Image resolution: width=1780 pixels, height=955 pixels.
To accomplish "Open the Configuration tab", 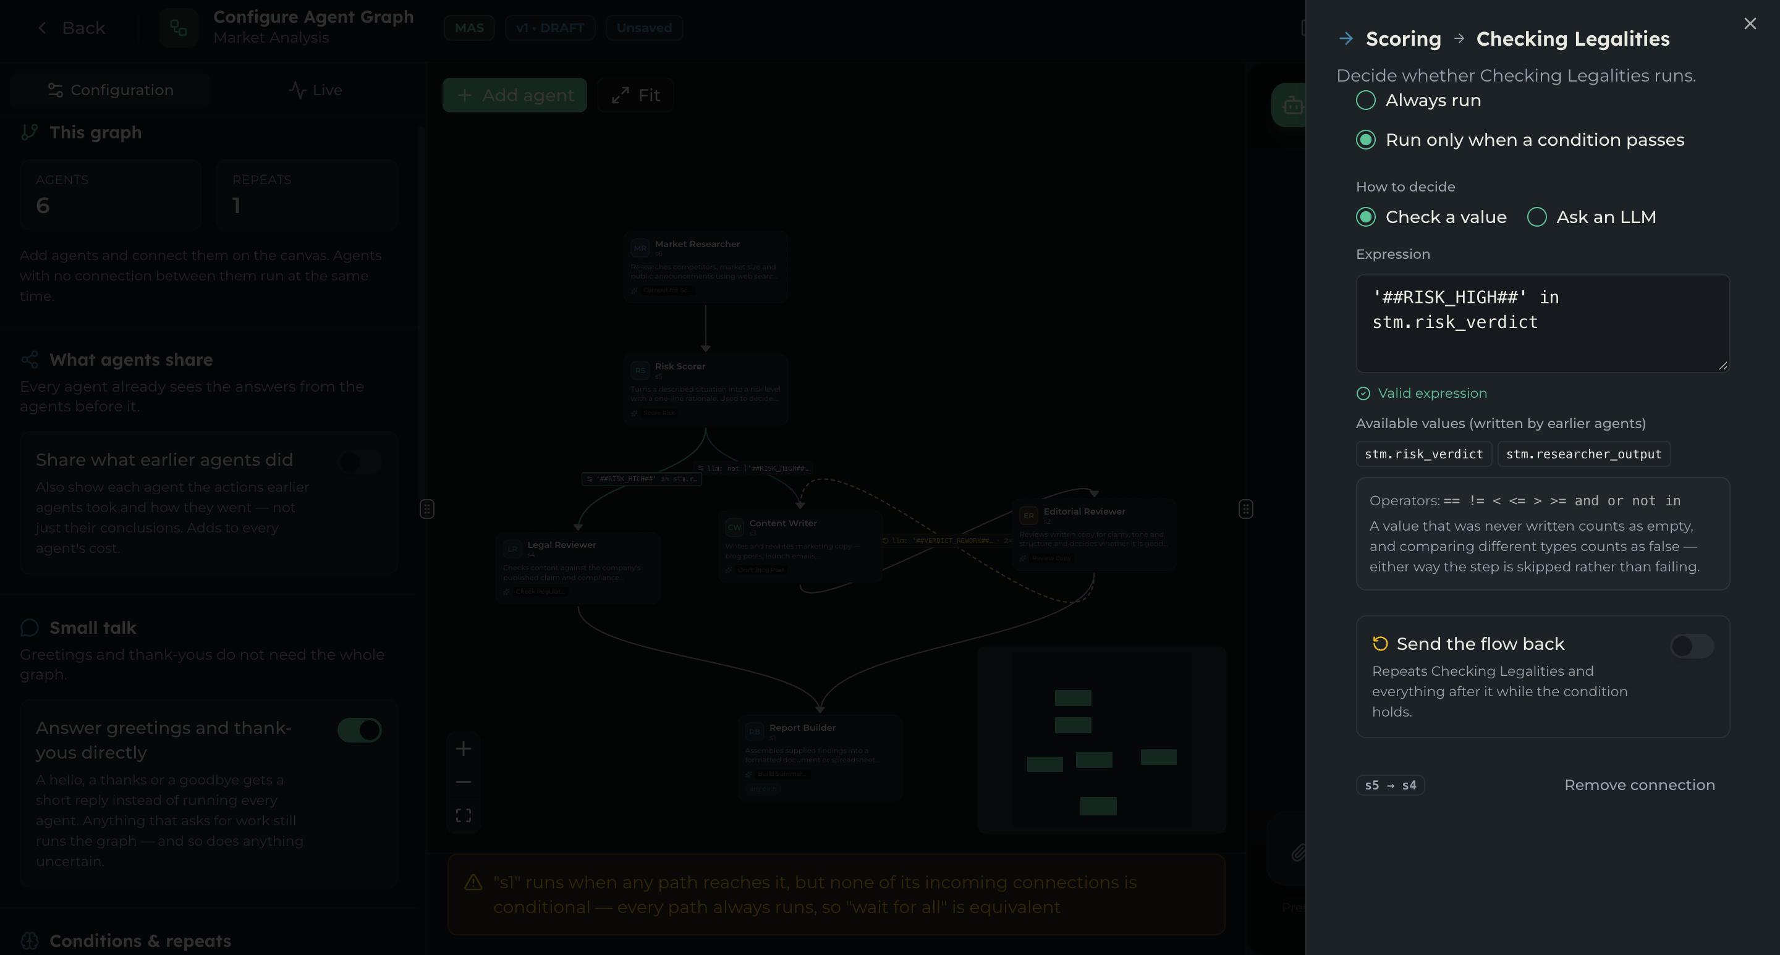I will point(111,90).
